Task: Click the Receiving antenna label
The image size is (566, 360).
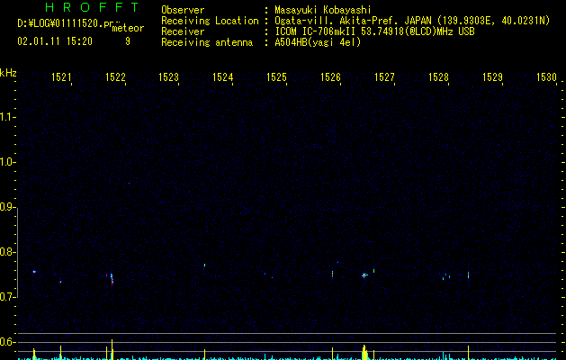Action: click(207, 42)
